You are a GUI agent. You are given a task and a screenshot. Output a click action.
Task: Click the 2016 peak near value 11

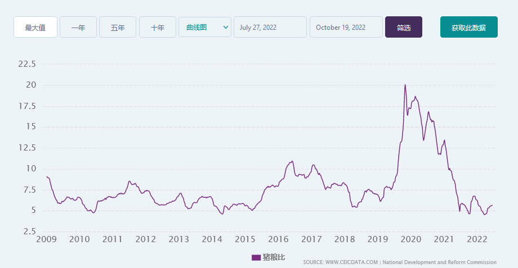pyautogui.click(x=292, y=161)
